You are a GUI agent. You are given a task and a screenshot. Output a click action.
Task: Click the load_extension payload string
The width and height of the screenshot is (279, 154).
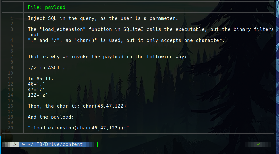[x=78, y=128]
